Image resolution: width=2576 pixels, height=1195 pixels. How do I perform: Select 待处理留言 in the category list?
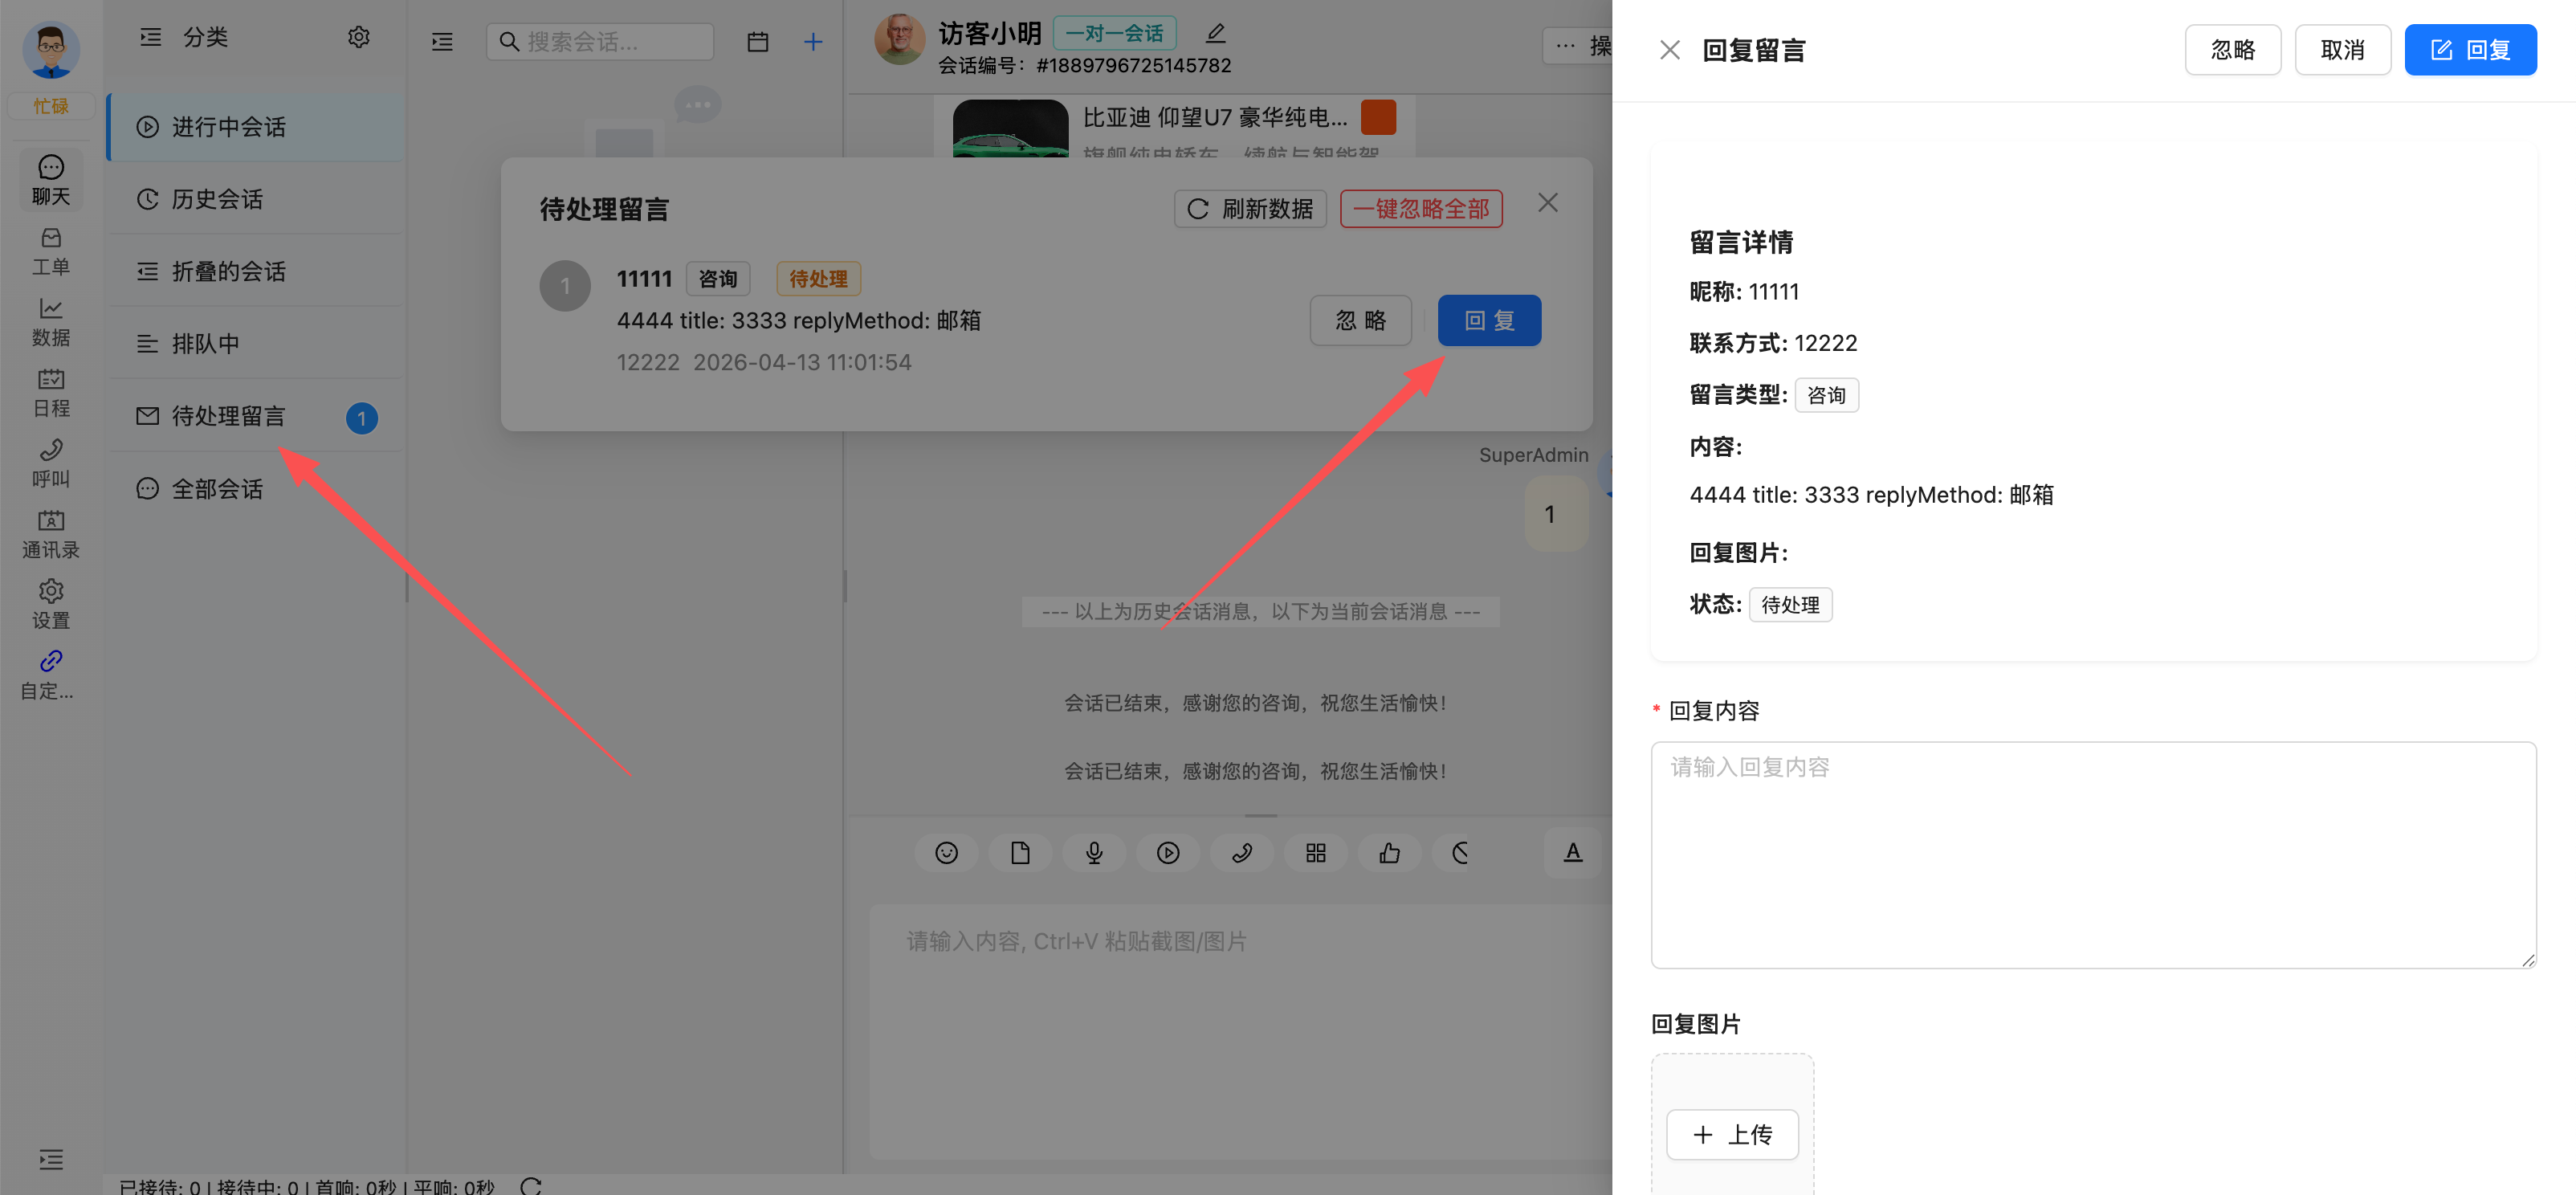click(x=256, y=416)
